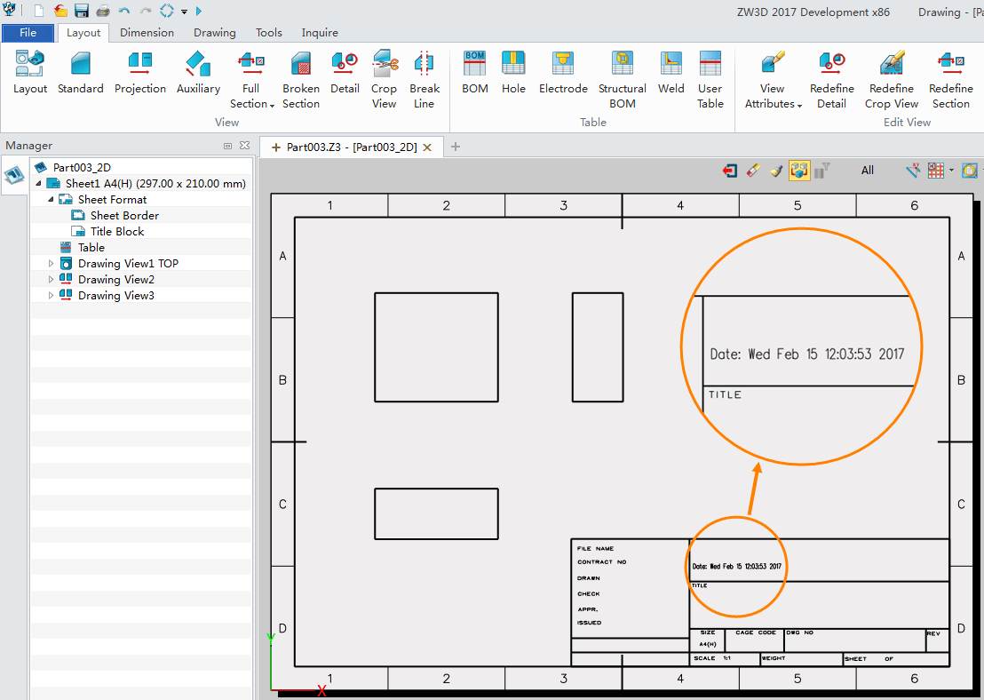Select Title Block in the tree
Screen dimensions: 984x700
pyautogui.click(x=116, y=232)
